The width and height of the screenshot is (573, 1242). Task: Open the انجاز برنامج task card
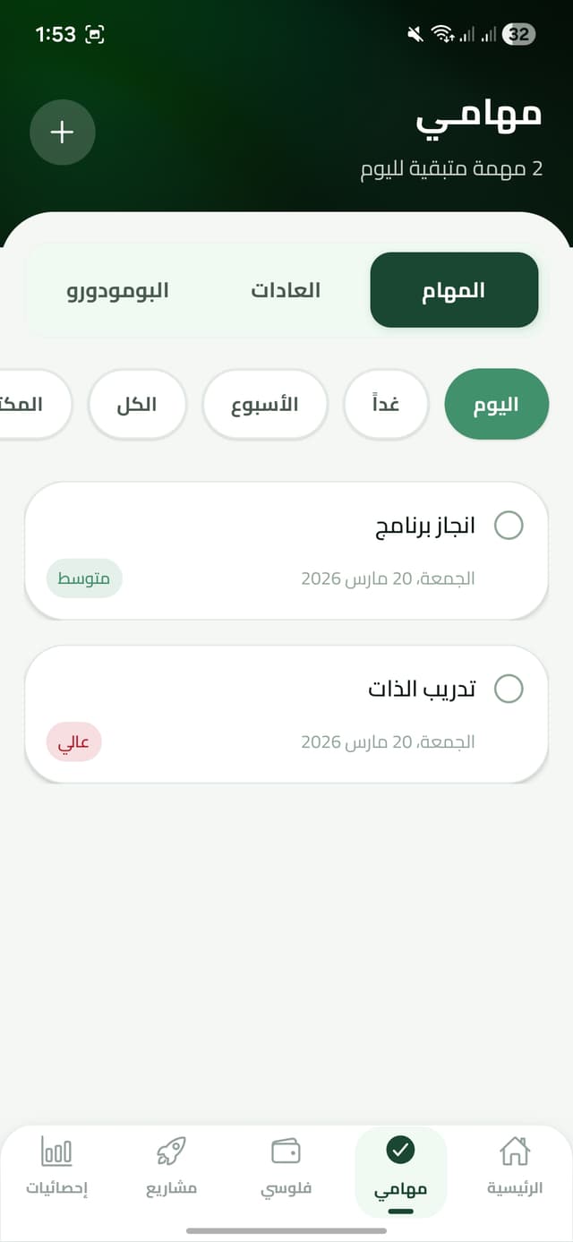[286, 550]
